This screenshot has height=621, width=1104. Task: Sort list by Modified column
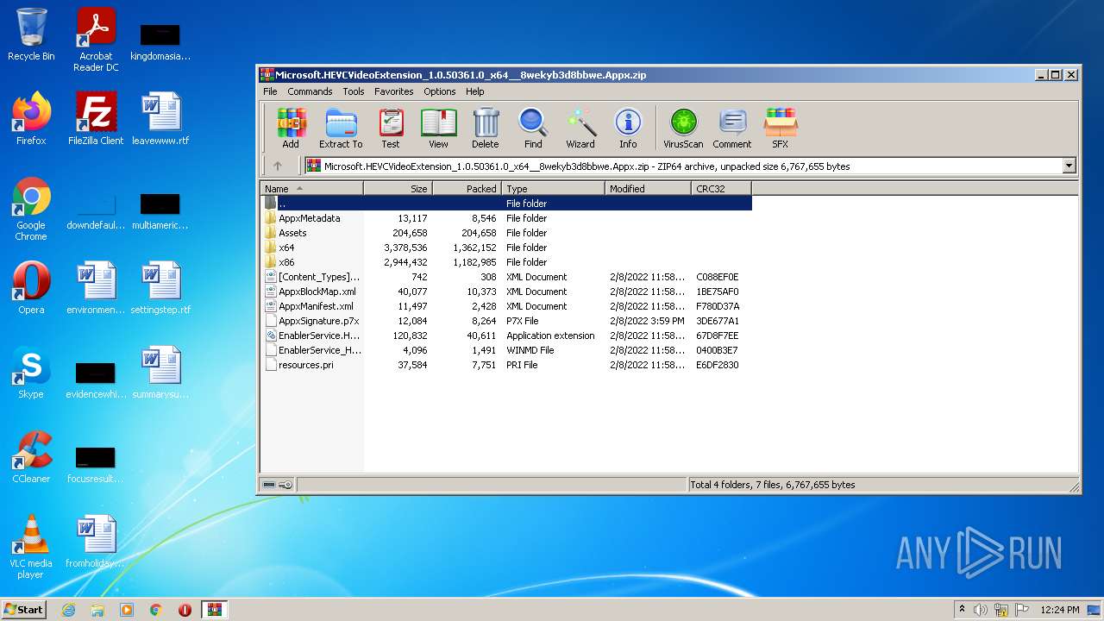(x=648, y=189)
